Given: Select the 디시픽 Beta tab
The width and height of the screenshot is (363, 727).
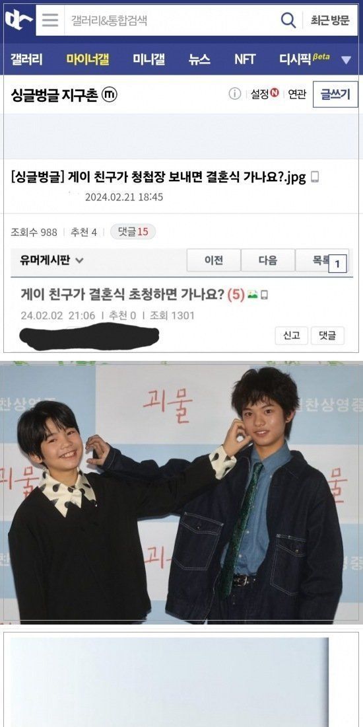Looking at the screenshot, I should coord(304,59).
